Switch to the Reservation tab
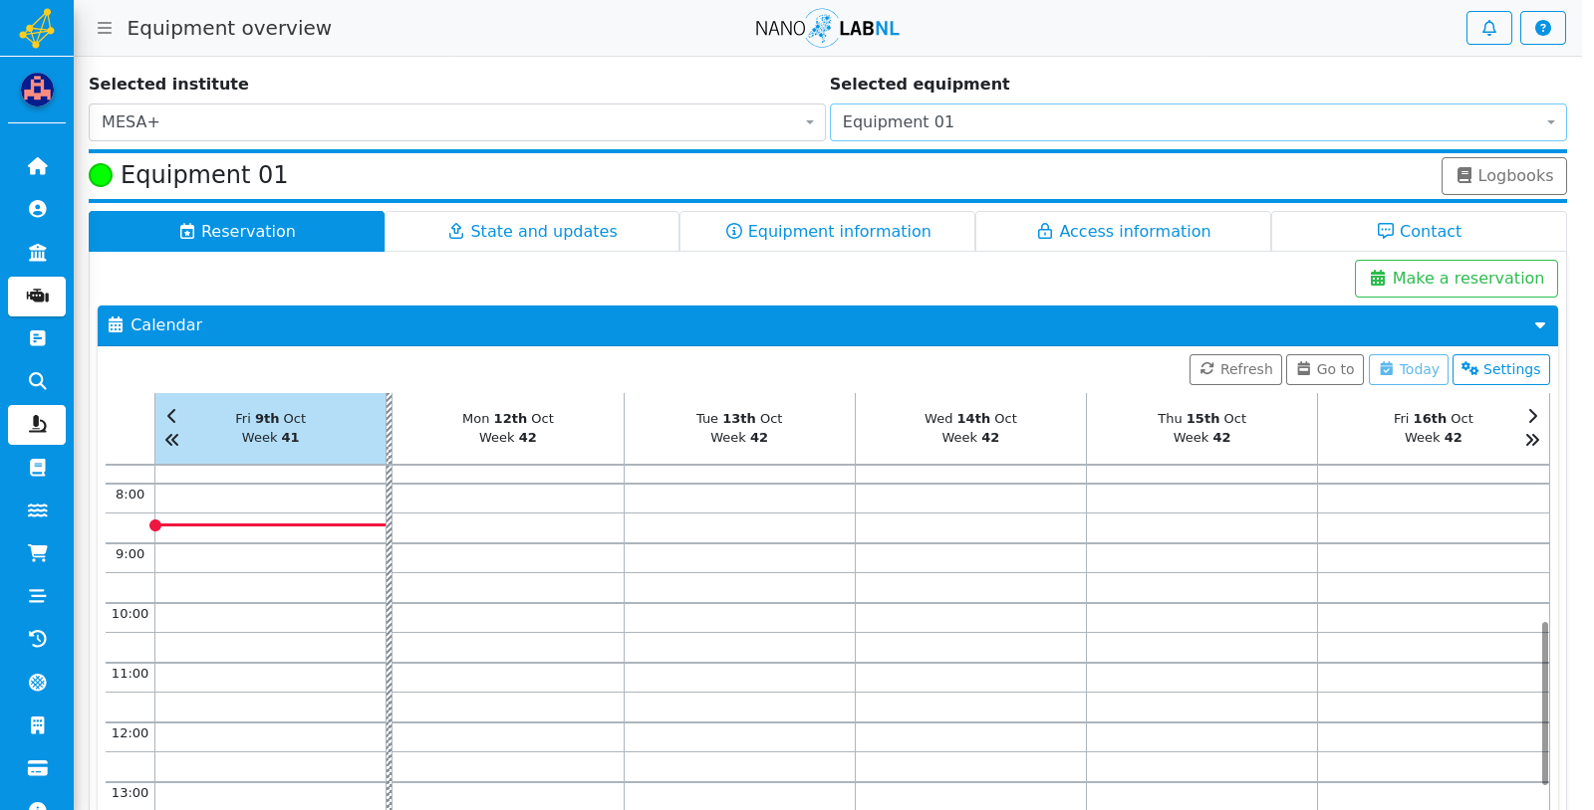Screen dimensions: 1594x810 237,231
